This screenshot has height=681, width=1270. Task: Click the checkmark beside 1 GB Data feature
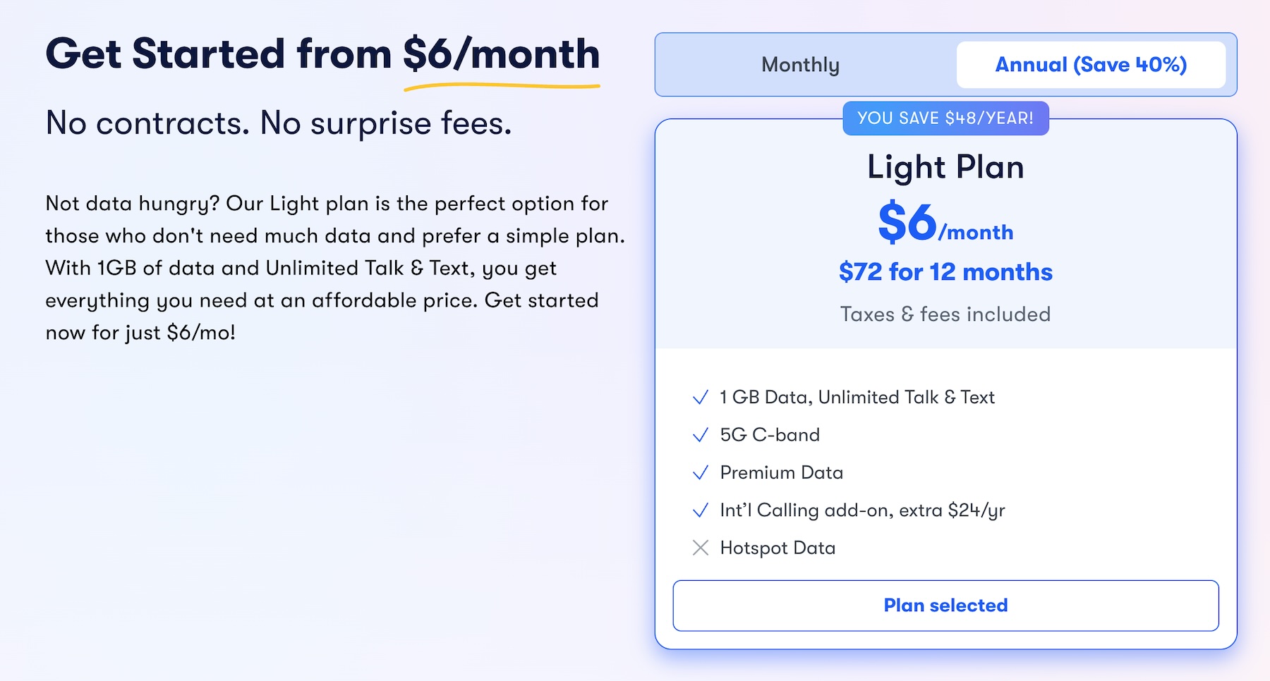click(x=700, y=398)
